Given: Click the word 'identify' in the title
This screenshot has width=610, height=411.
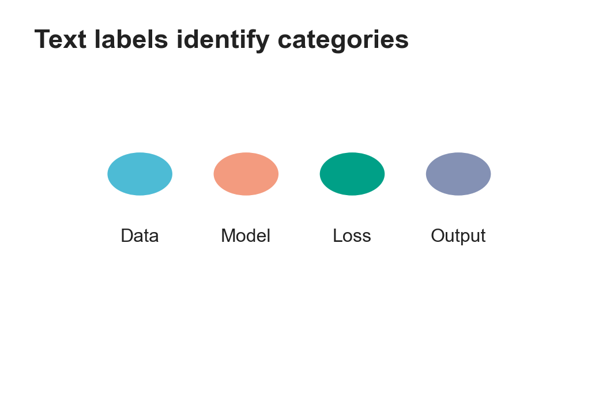Looking at the screenshot, I should 223,40.
